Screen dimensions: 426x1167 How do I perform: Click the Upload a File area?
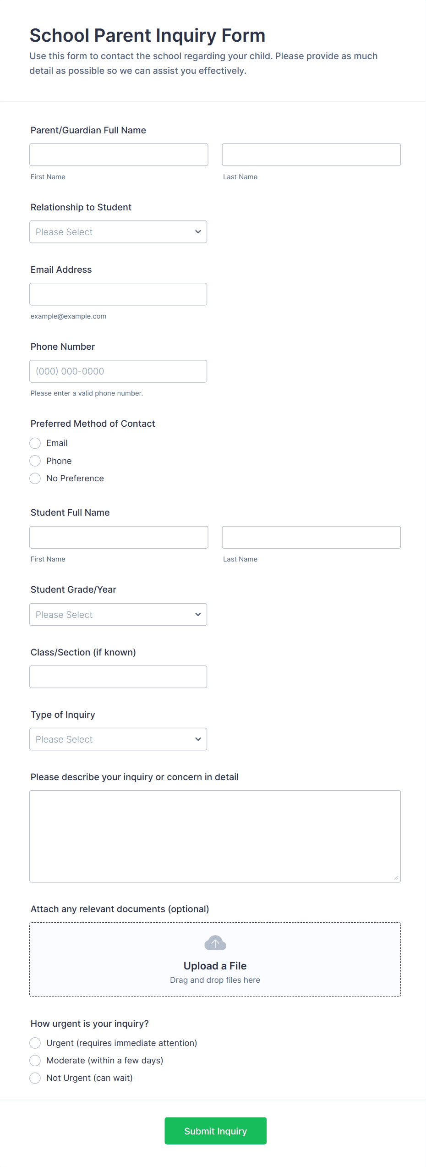click(x=215, y=966)
